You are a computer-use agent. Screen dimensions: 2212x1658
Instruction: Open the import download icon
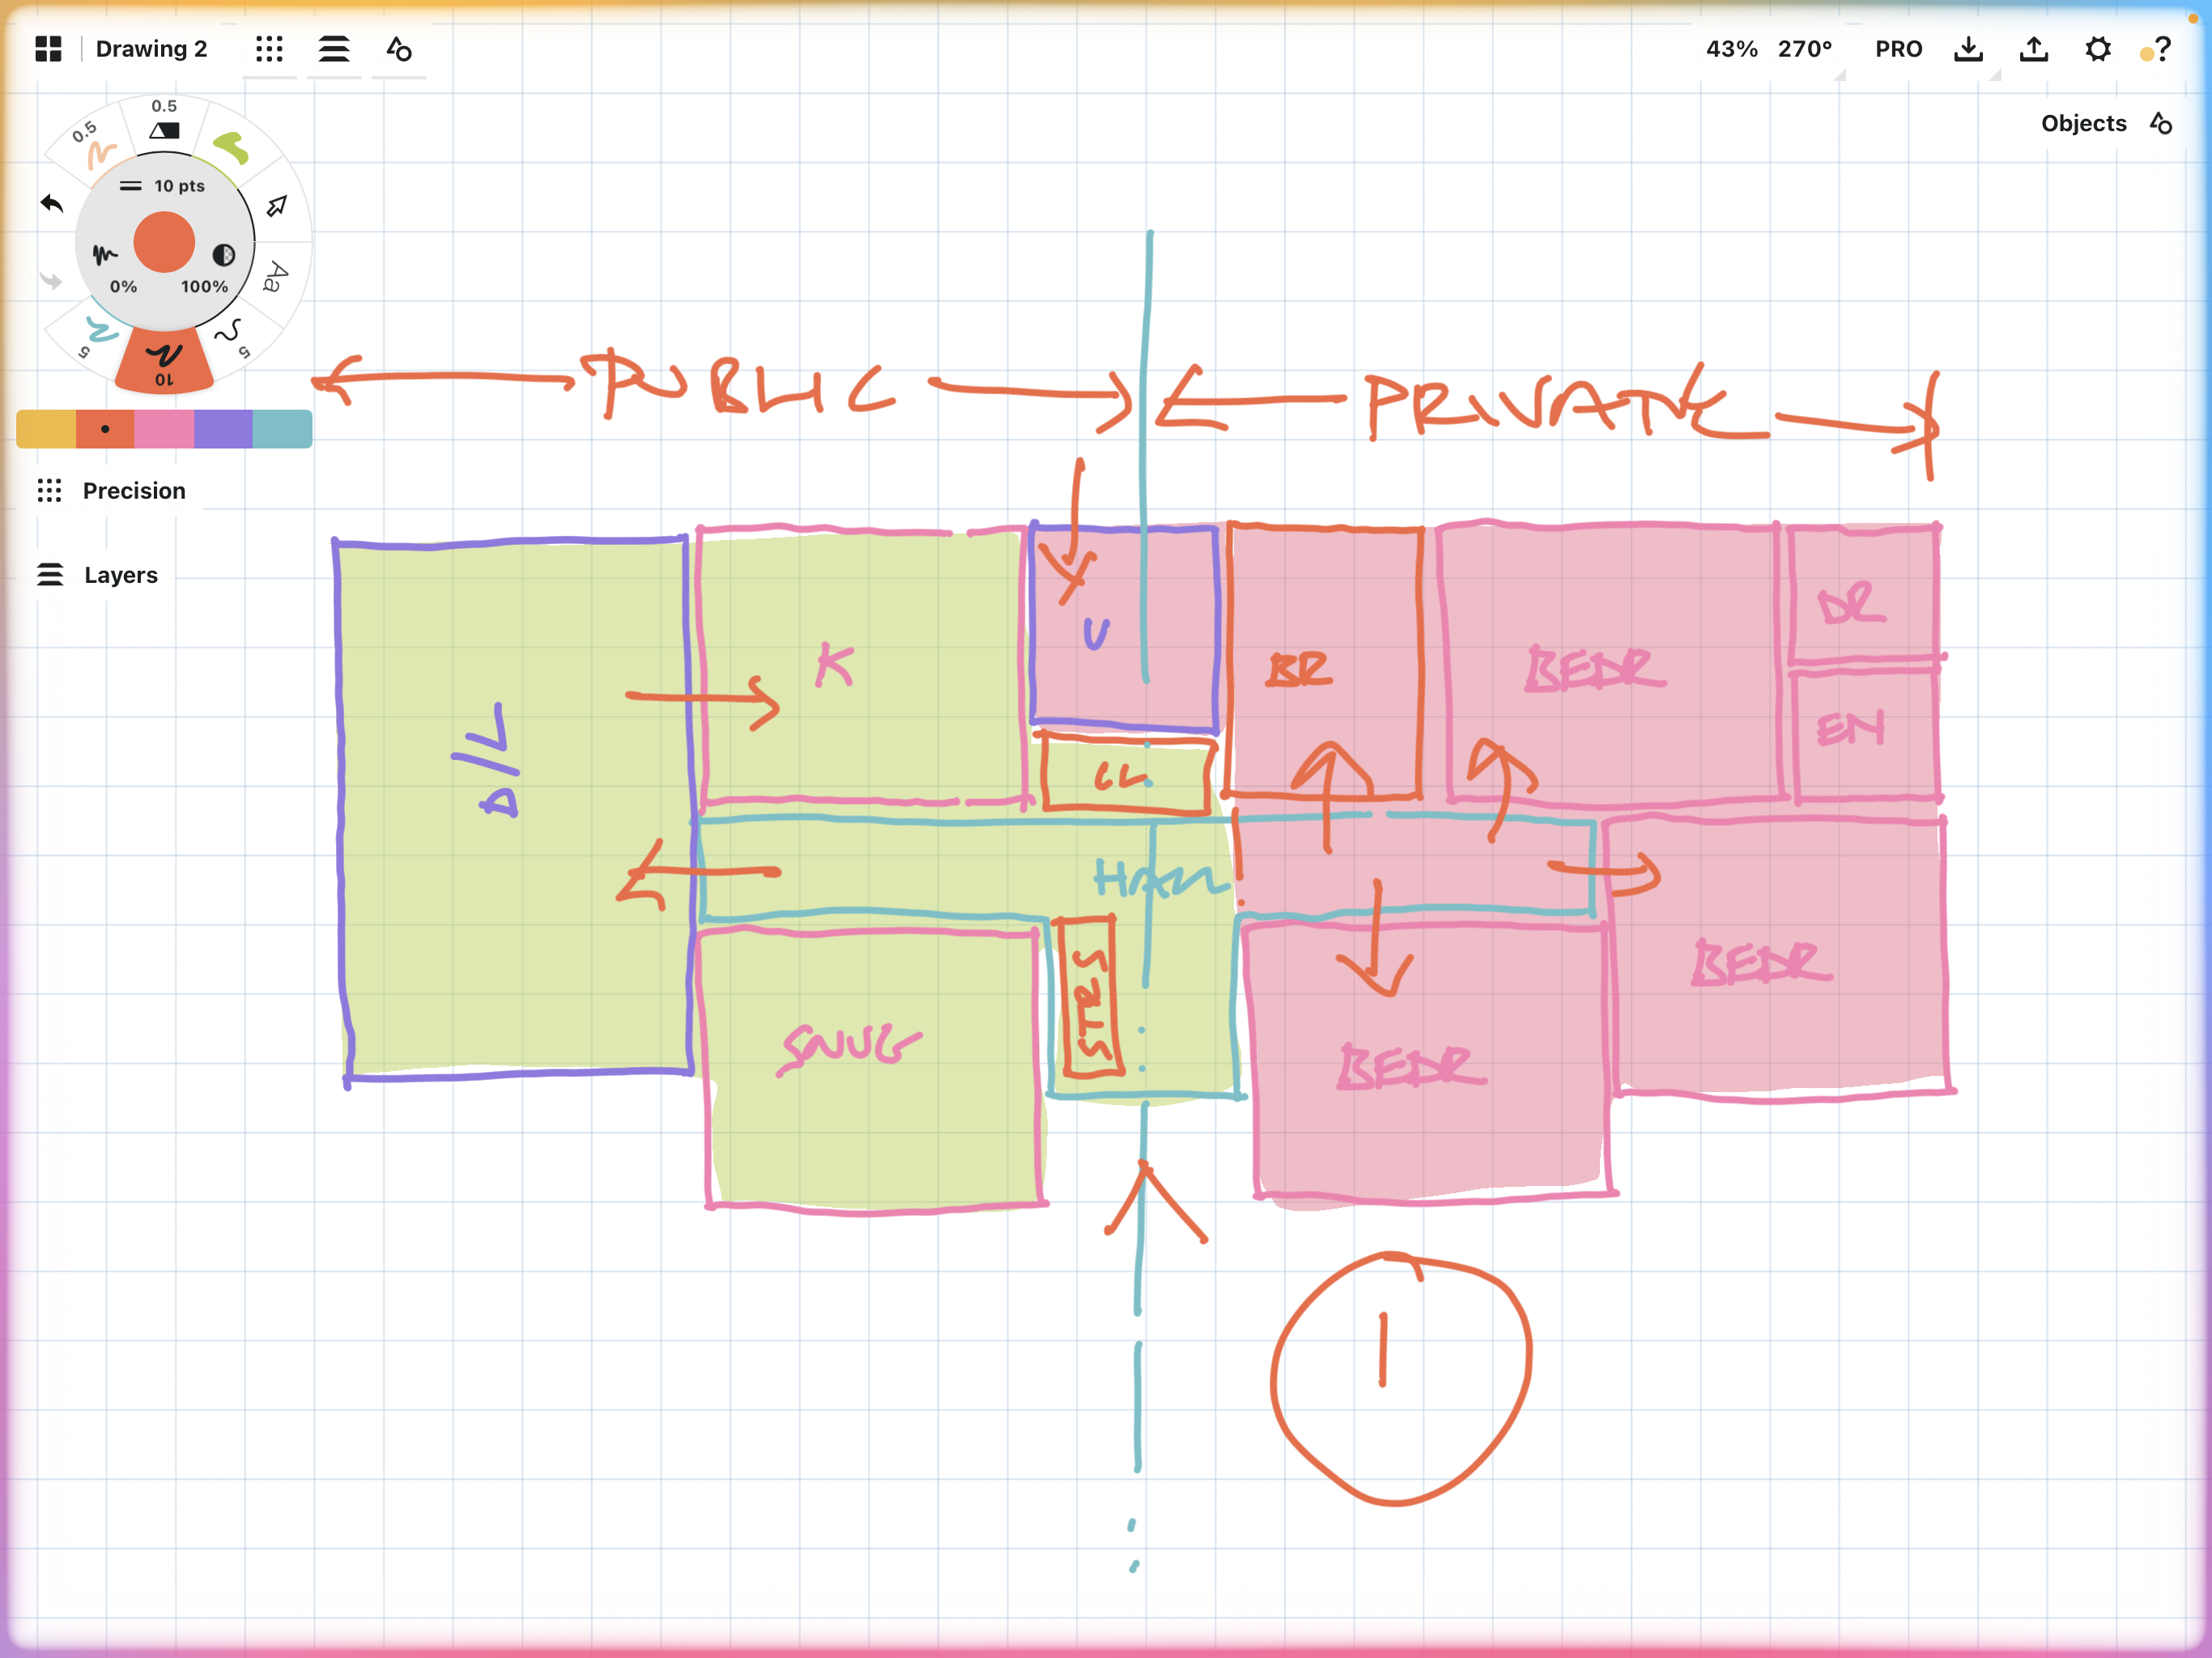coord(1968,49)
